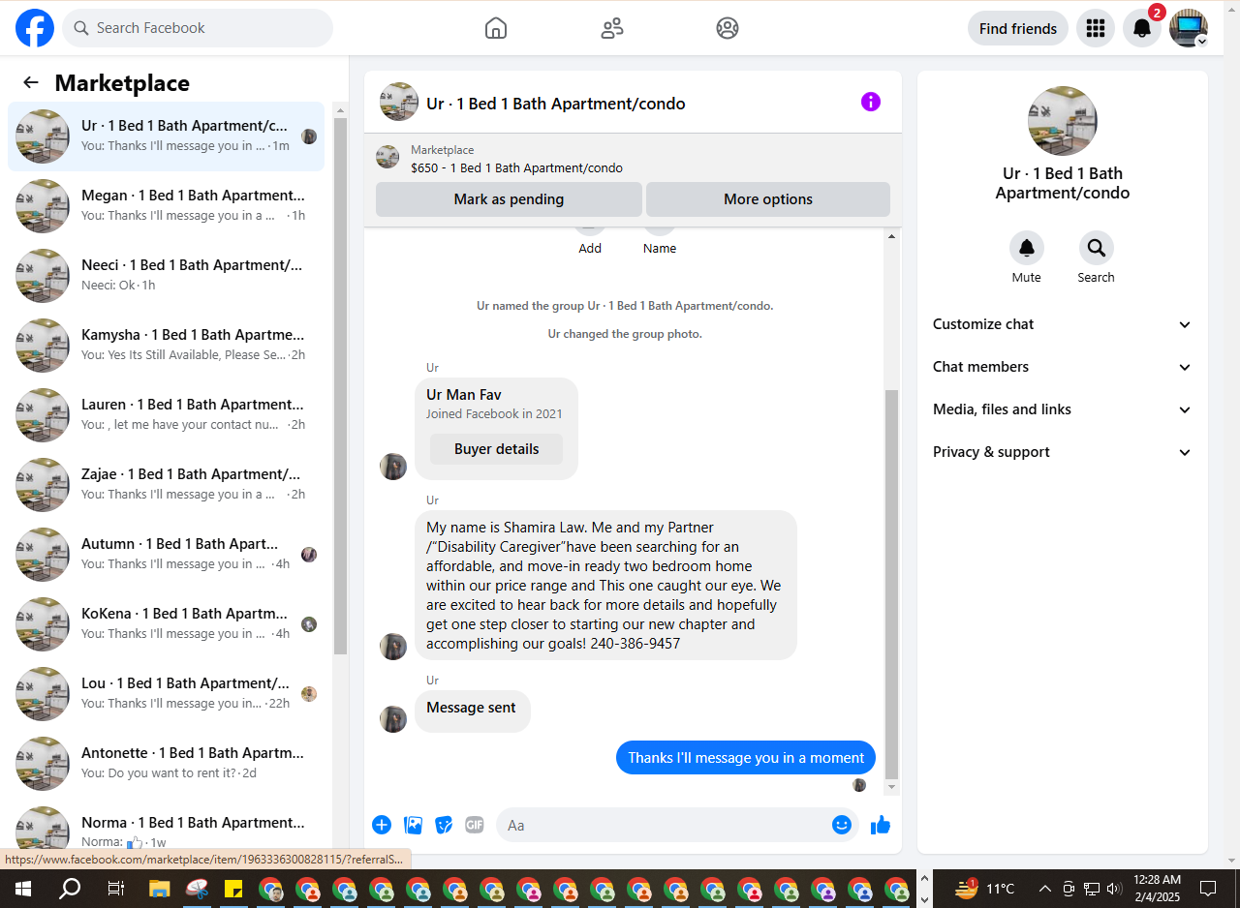Send a thumbs-up like
The height and width of the screenshot is (908, 1240).
click(x=881, y=825)
